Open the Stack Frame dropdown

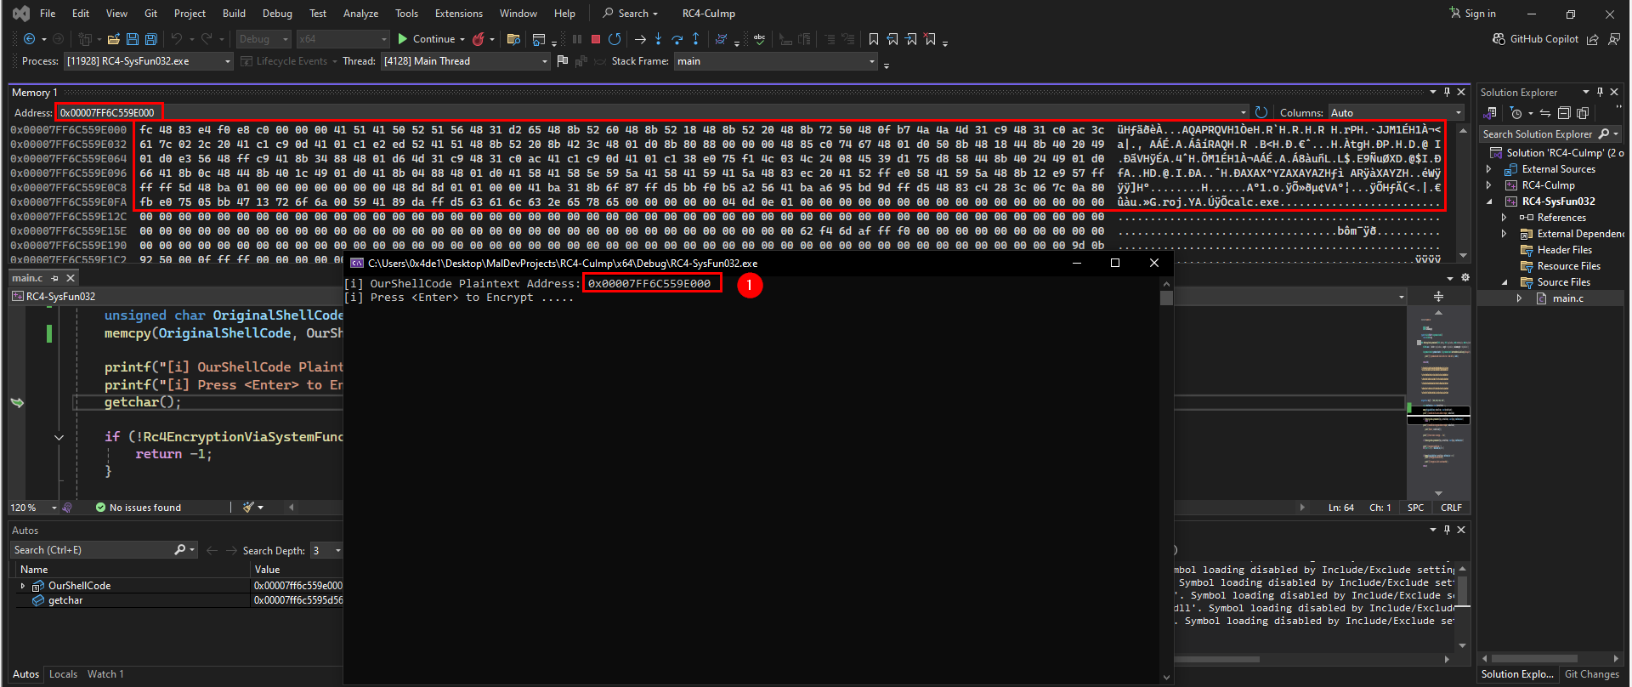775,61
